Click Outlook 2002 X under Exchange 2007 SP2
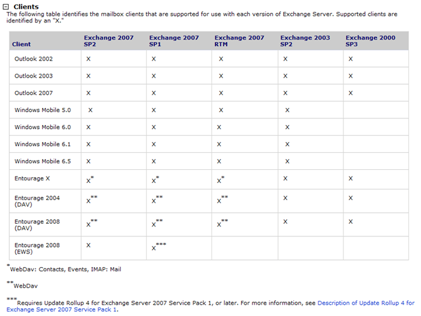Viewport: 421px width, 316px height. pos(88,59)
